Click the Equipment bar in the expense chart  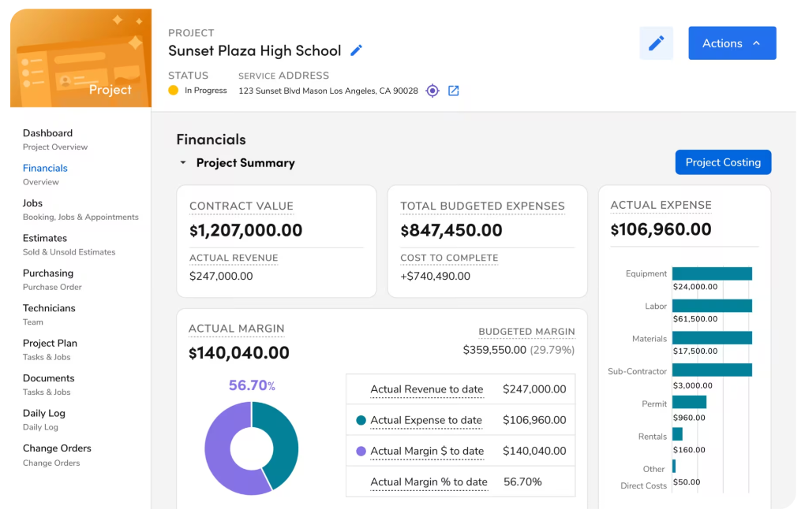pos(712,273)
